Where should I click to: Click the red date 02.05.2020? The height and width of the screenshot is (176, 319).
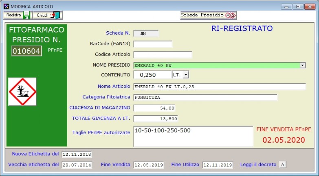(x=284, y=140)
